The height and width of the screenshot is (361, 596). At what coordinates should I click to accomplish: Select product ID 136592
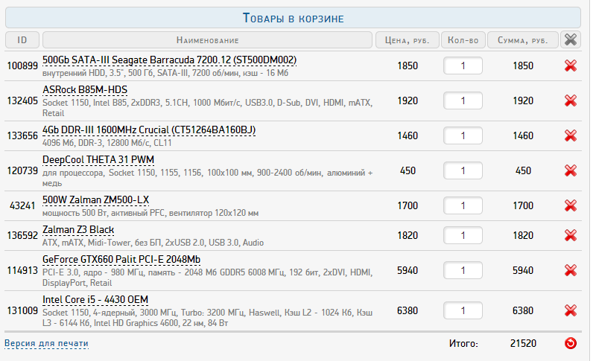pos(22,235)
